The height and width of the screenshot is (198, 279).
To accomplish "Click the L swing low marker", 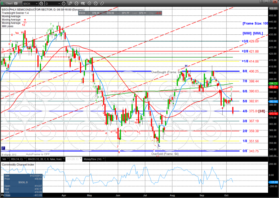I will (x=159, y=146).
